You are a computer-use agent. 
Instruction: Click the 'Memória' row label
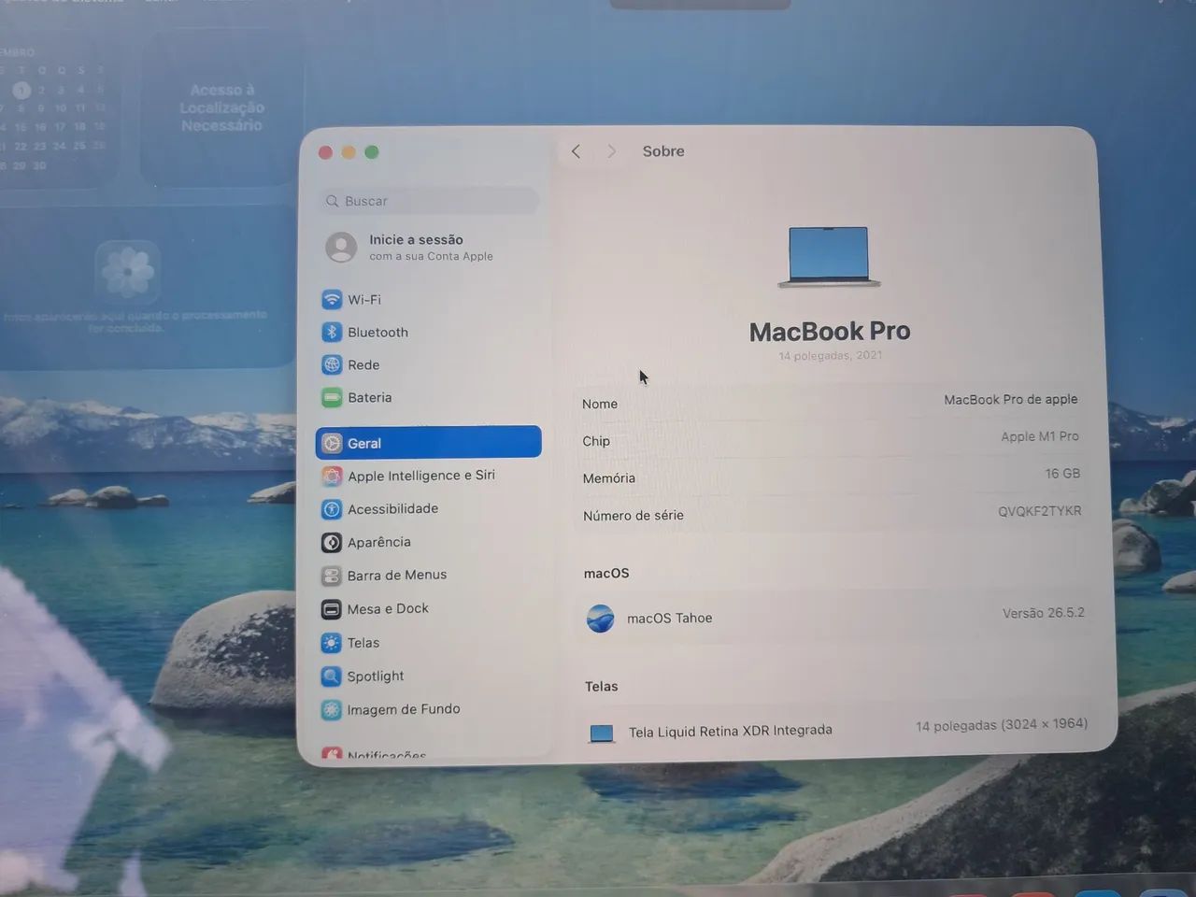tap(609, 478)
